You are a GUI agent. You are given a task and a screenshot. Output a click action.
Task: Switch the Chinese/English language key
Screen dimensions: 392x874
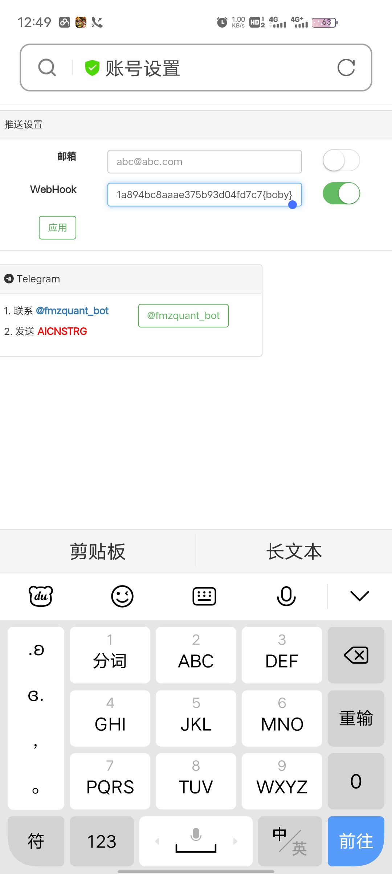point(290,841)
